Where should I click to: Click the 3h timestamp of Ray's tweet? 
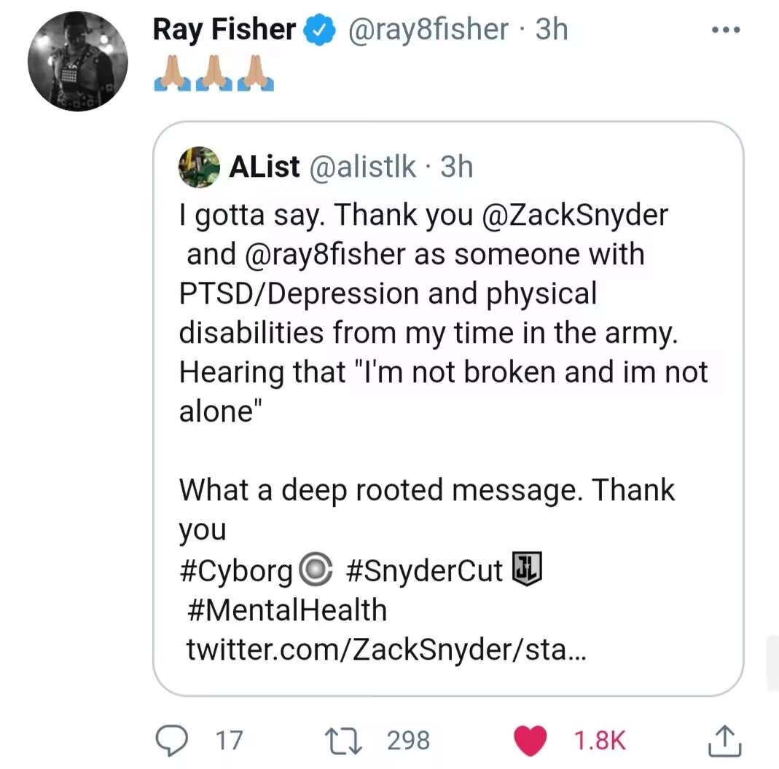point(551,30)
